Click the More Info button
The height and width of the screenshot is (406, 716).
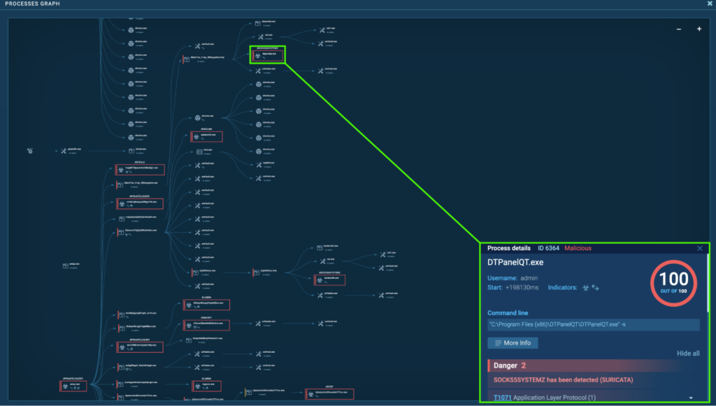click(x=513, y=342)
